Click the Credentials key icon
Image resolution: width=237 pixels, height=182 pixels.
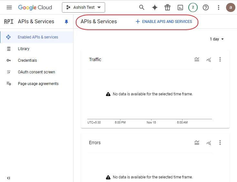click(9, 60)
